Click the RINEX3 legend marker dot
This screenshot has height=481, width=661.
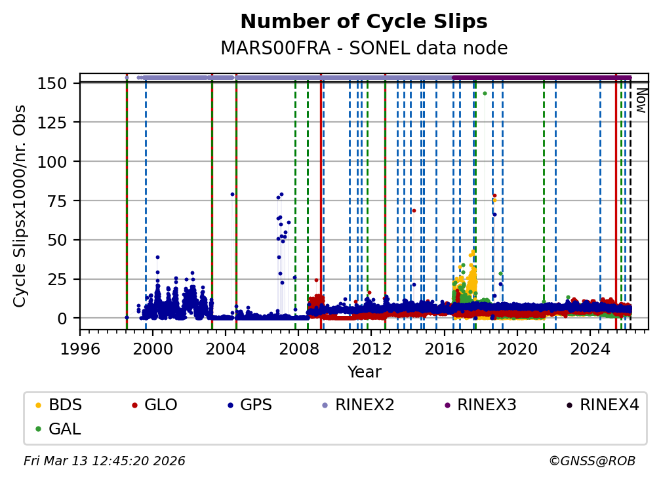point(447,406)
